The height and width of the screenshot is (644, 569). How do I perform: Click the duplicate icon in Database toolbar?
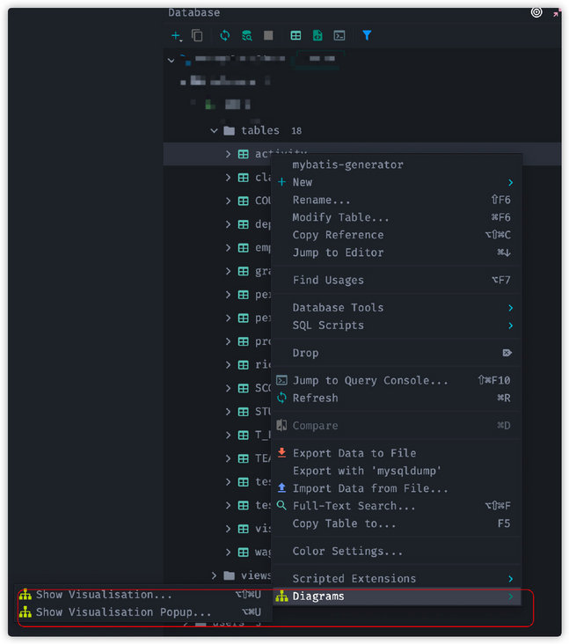[197, 36]
